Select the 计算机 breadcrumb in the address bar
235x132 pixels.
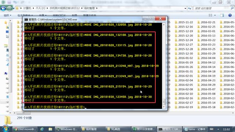click(27, 8)
